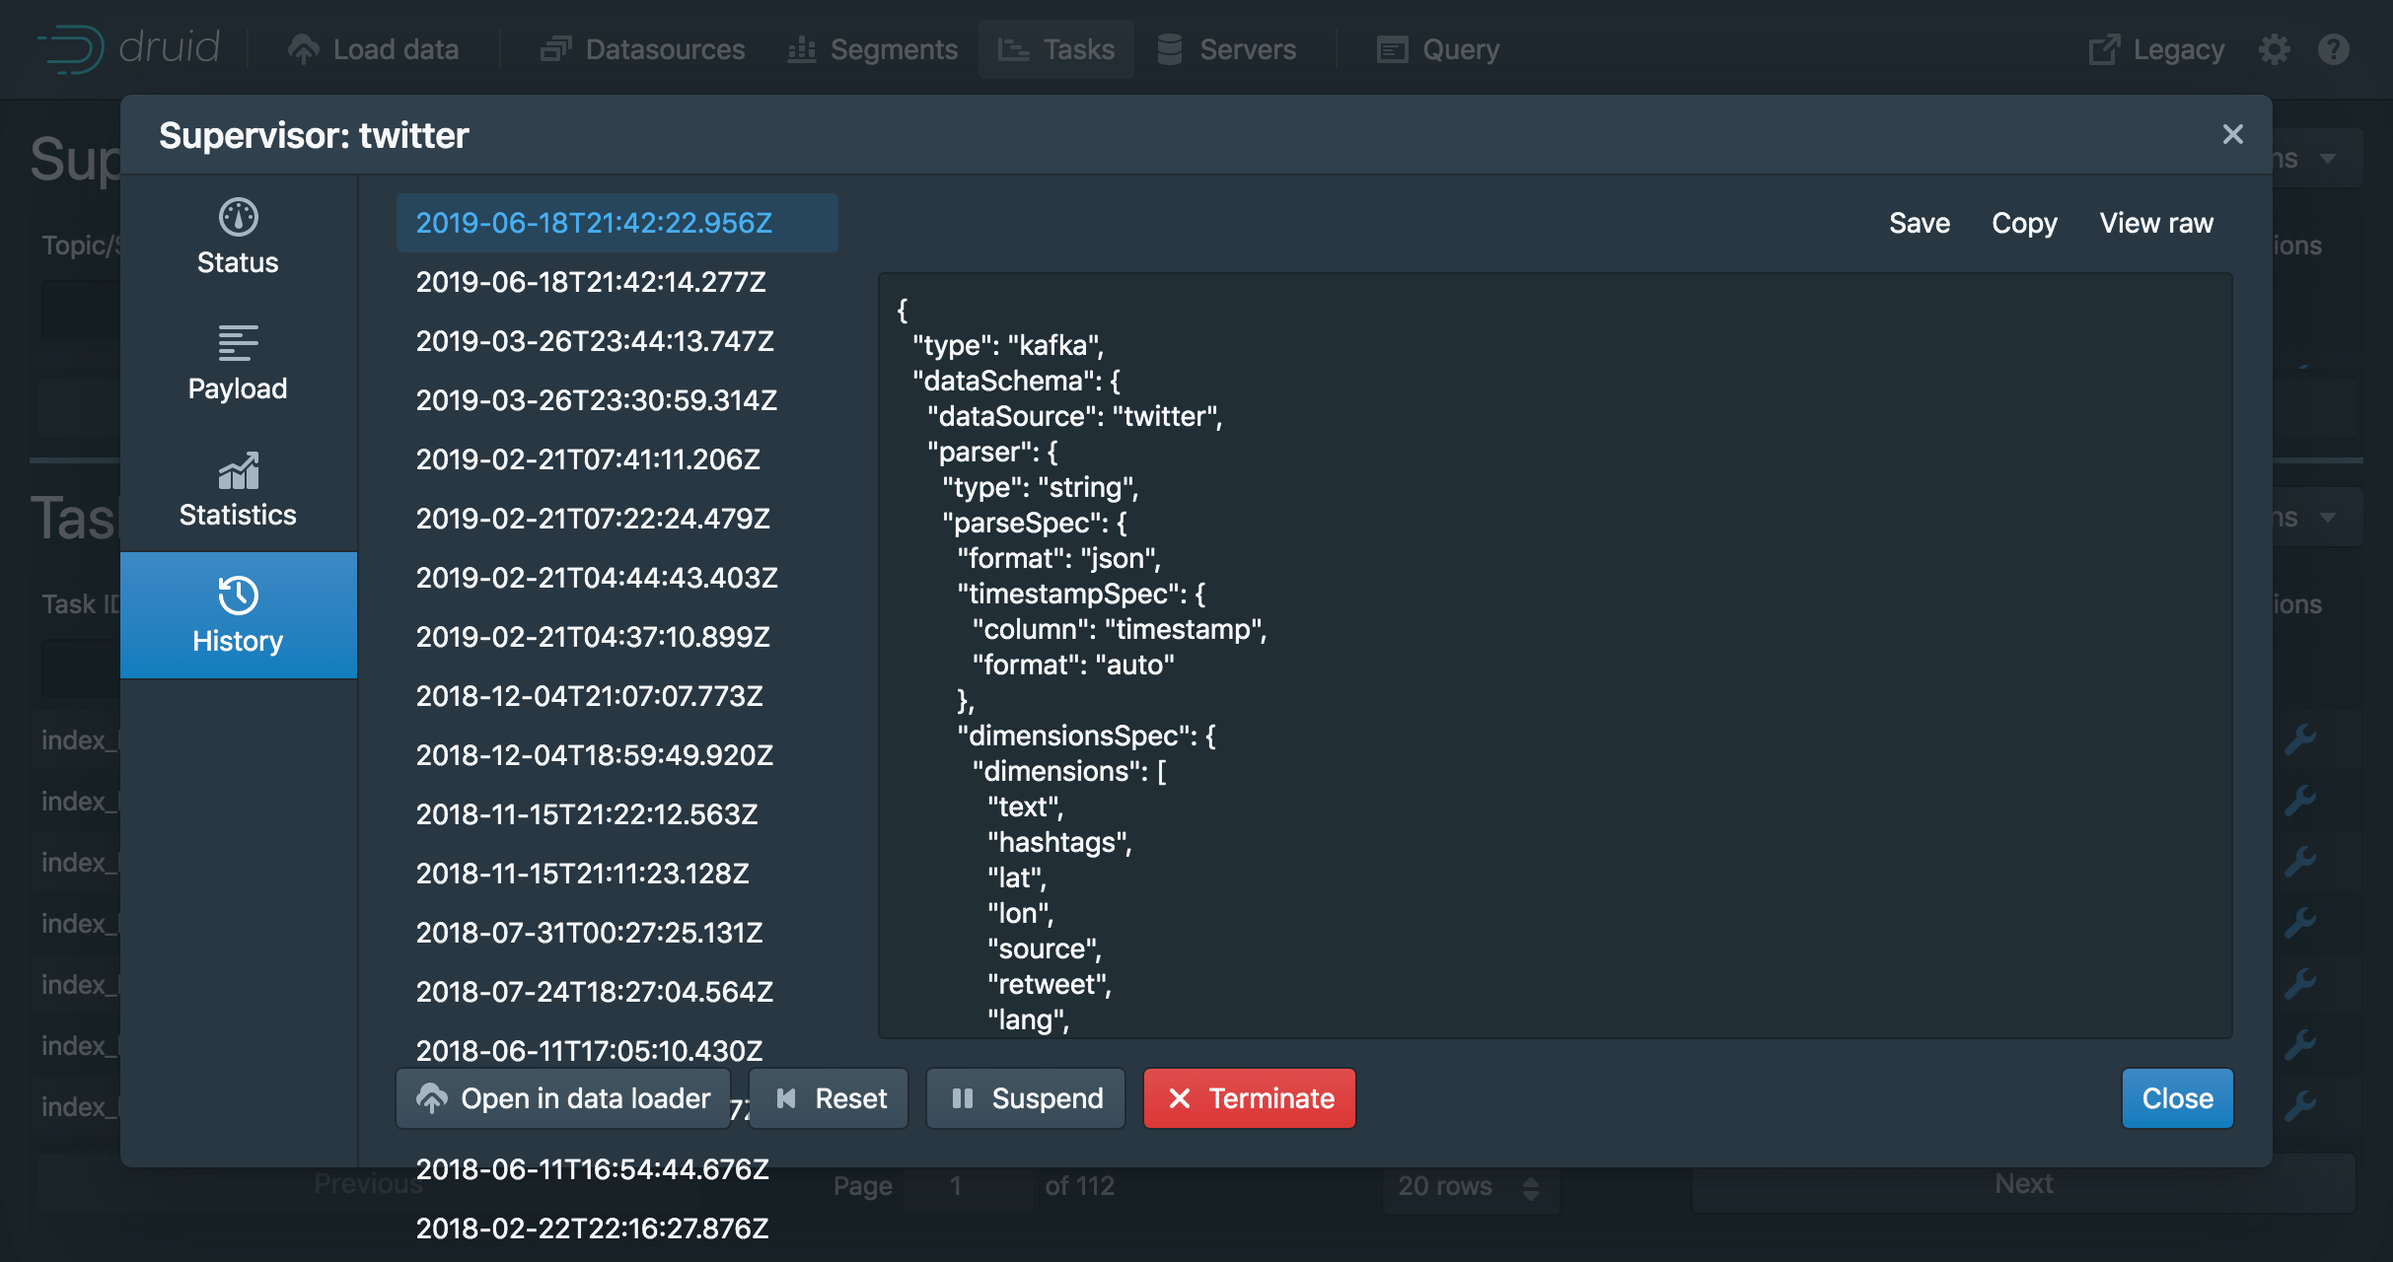Select history entry 2018-07-24T18:27:04.564Z
This screenshot has height=1262, width=2393.
616,992
